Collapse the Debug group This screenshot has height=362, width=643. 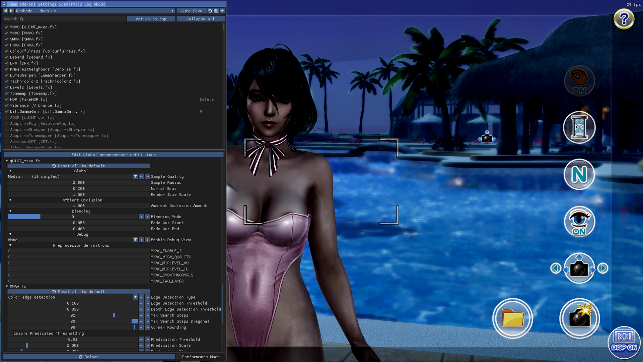10,234
